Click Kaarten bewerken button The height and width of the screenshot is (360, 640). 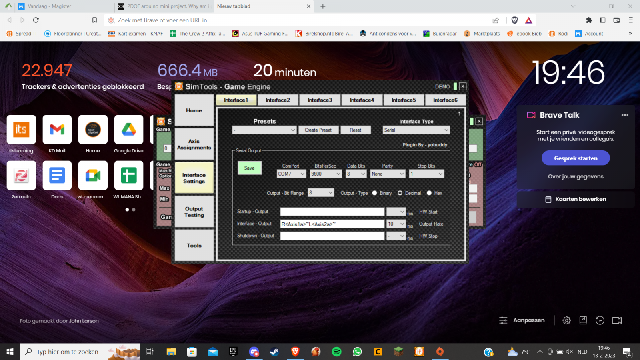point(576,199)
